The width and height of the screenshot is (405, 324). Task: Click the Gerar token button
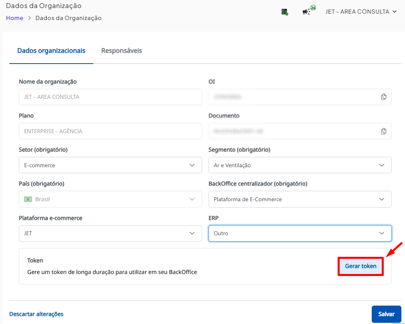(360, 266)
